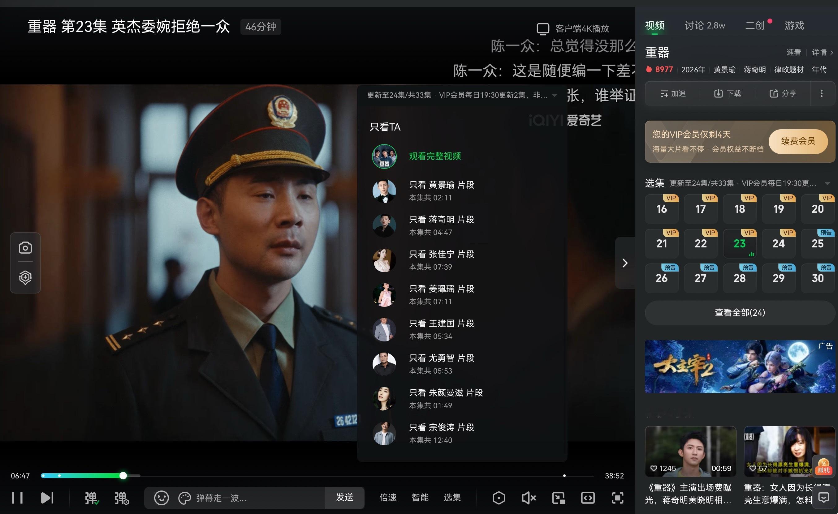Switch to the 游戏 tab
The width and height of the screenshot is (838, 514).
point(794,25)
